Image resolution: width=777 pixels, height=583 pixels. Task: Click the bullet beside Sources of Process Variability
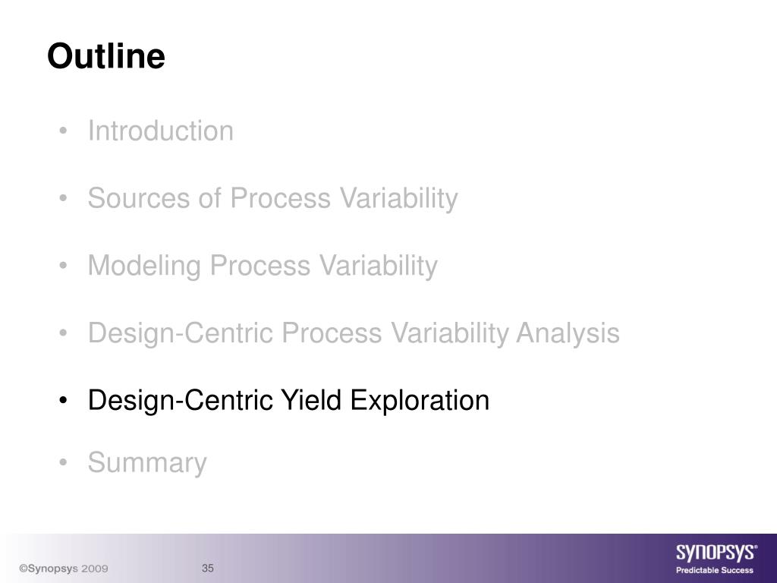[63, 198]
